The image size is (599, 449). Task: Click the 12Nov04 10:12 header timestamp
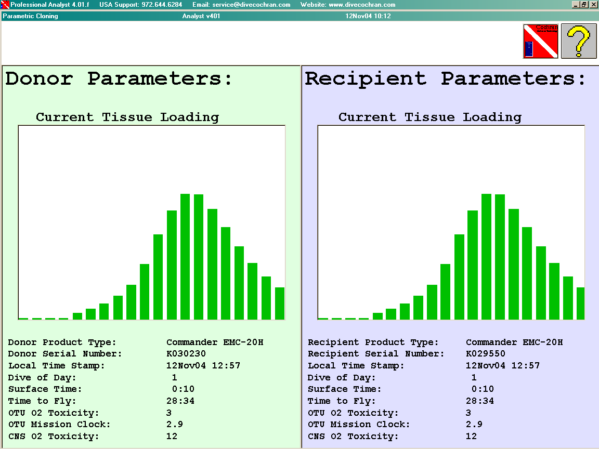[368, 16]
